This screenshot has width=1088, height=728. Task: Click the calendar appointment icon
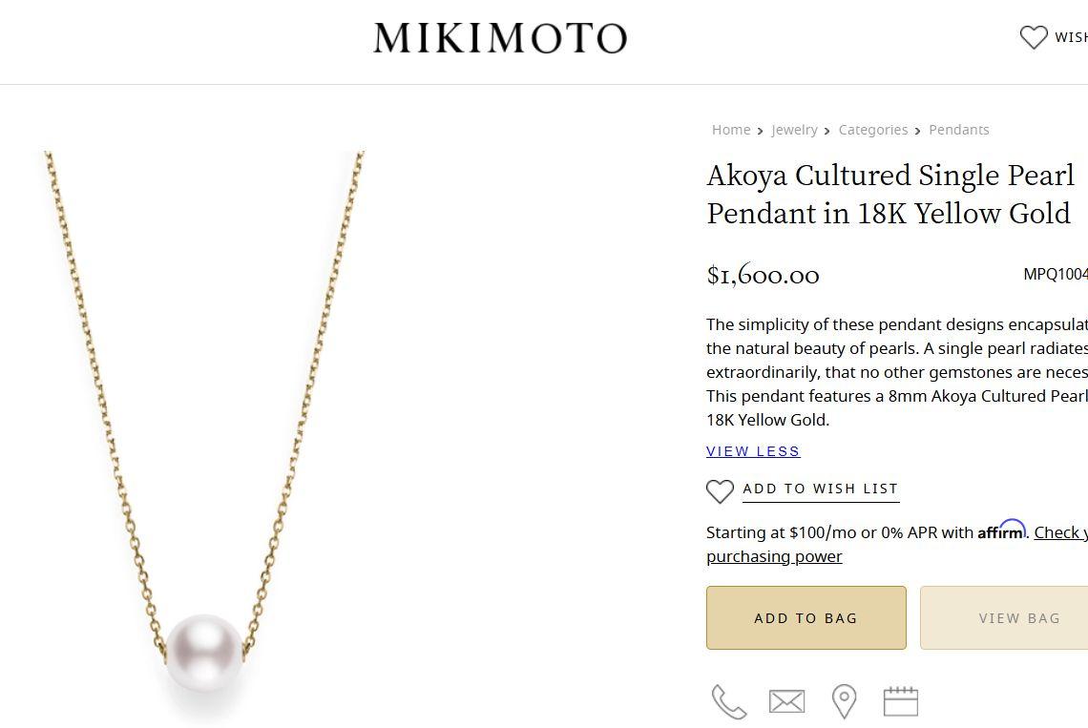point(900,702)
